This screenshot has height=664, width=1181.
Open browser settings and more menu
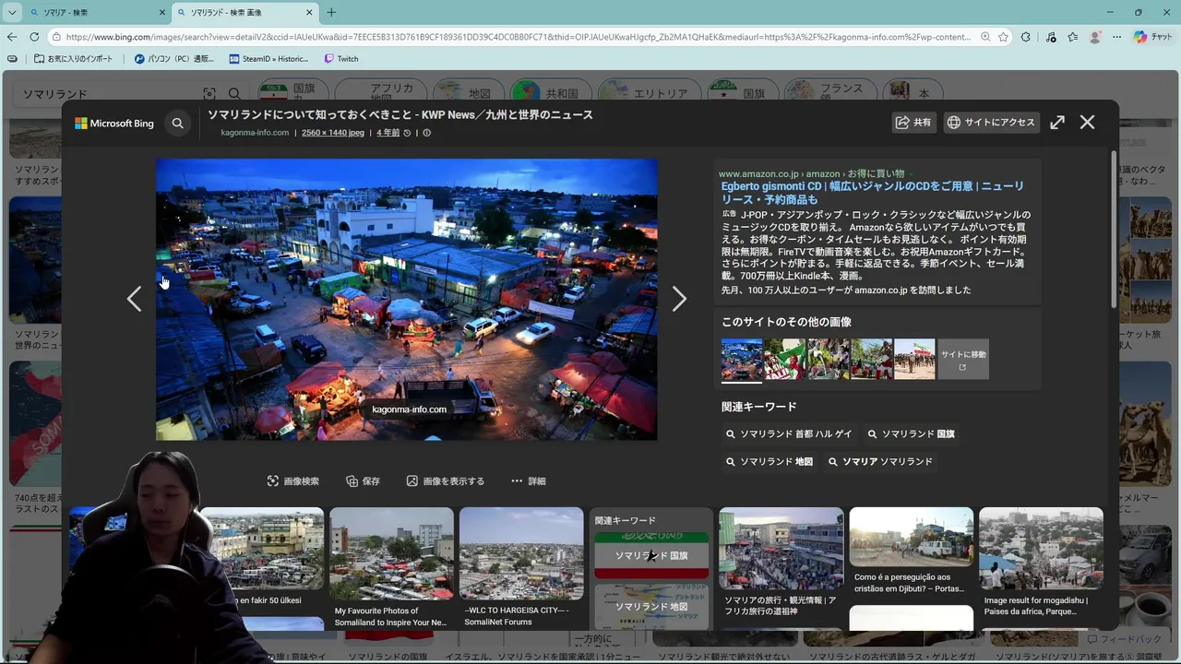1117,37
